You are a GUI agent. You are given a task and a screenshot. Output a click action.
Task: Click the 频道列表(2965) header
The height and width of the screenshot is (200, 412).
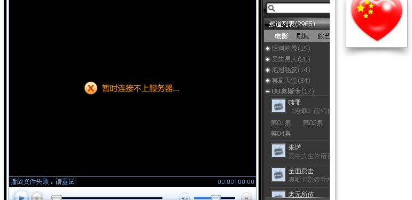(x=292, y=24)
